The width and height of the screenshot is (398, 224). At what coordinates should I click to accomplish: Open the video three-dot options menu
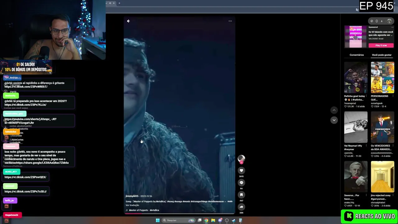(x=230, y=21)
